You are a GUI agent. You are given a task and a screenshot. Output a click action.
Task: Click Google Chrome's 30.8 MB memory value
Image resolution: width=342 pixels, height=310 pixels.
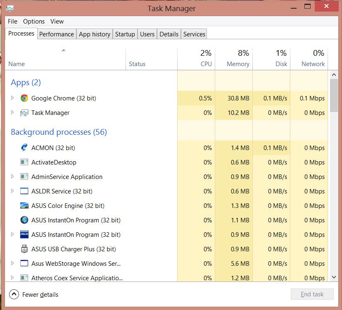(238, 98)
